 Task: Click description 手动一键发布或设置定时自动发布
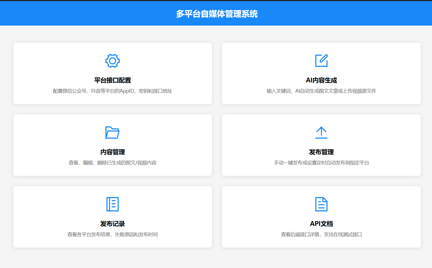point(321,163)
